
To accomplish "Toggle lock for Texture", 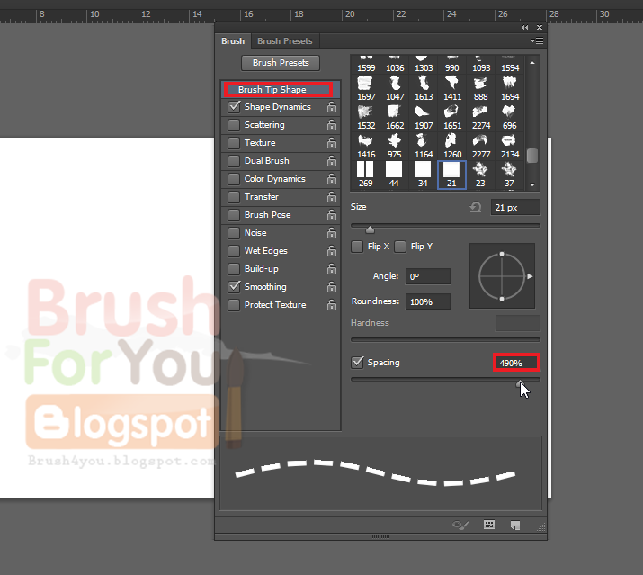I will [332, 143].
